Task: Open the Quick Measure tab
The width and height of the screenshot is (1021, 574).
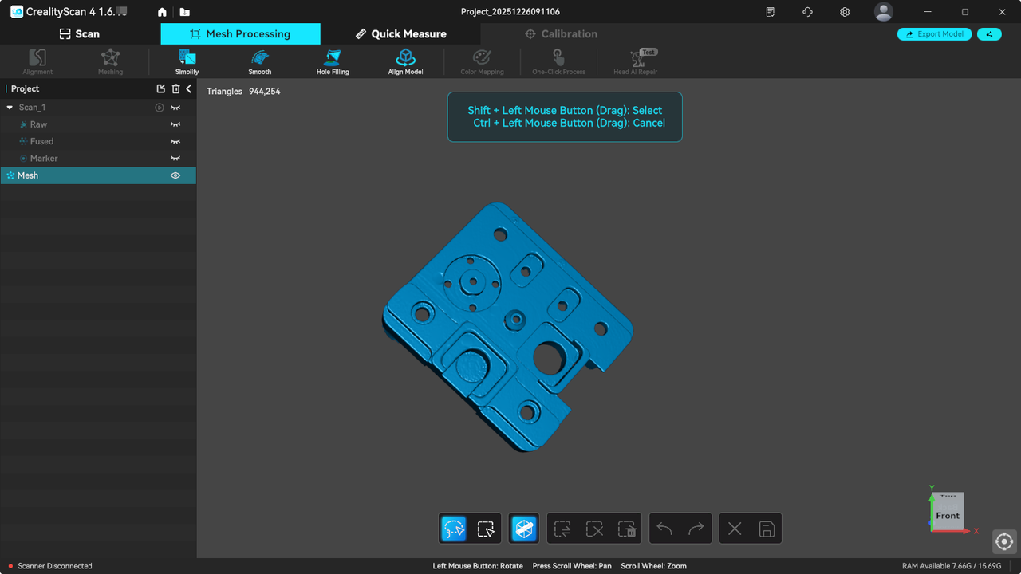Action: click(x=400, y=34)
